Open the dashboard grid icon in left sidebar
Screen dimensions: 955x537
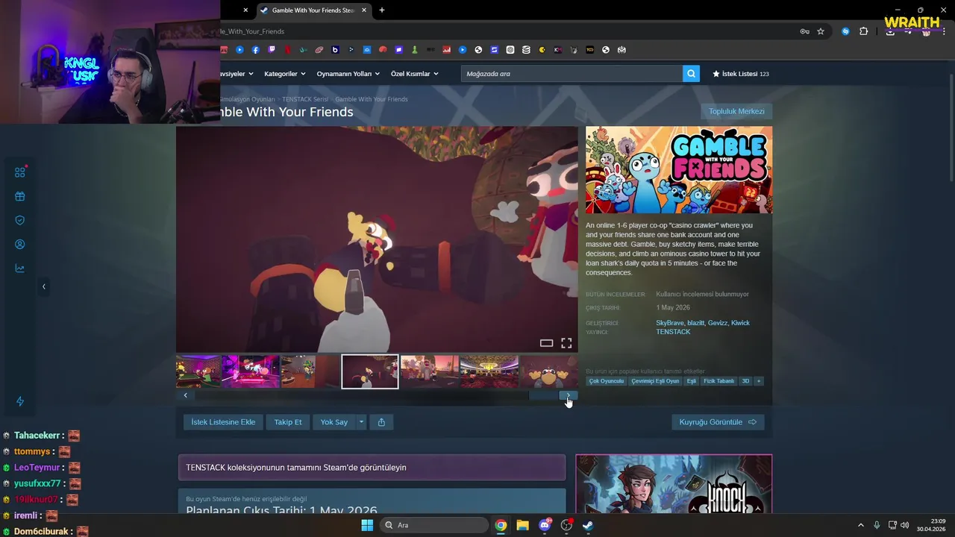(20, 172)
